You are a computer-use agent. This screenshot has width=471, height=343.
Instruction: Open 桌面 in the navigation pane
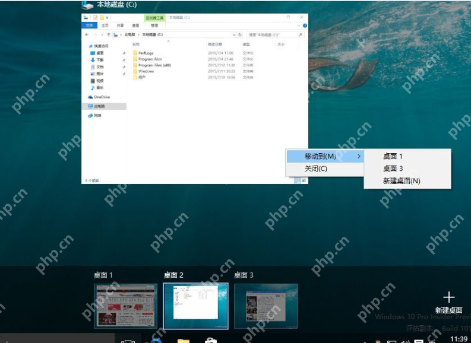[97, 53]
